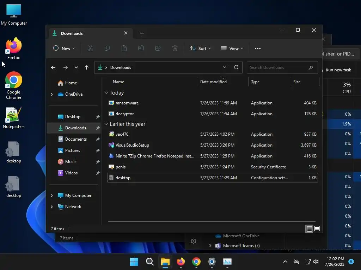
Task: Select the decryptor application icon
Action: coord(111,114)
